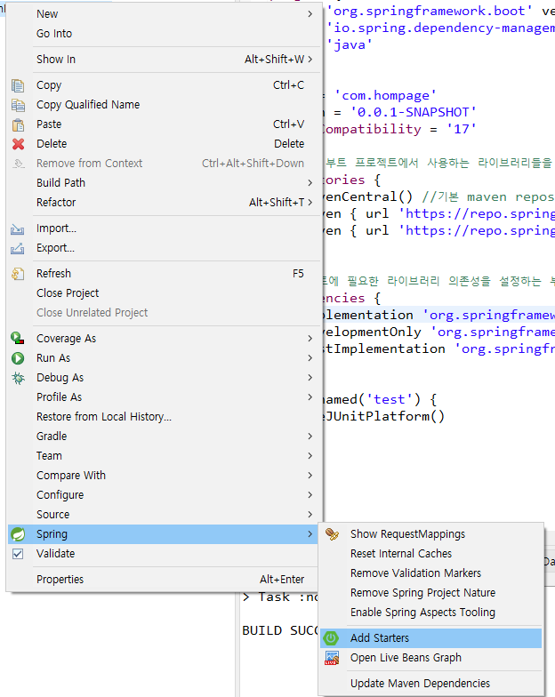The image size is (555, 697).
Task: Click the Coverage As icon
Action: [18, 339]
